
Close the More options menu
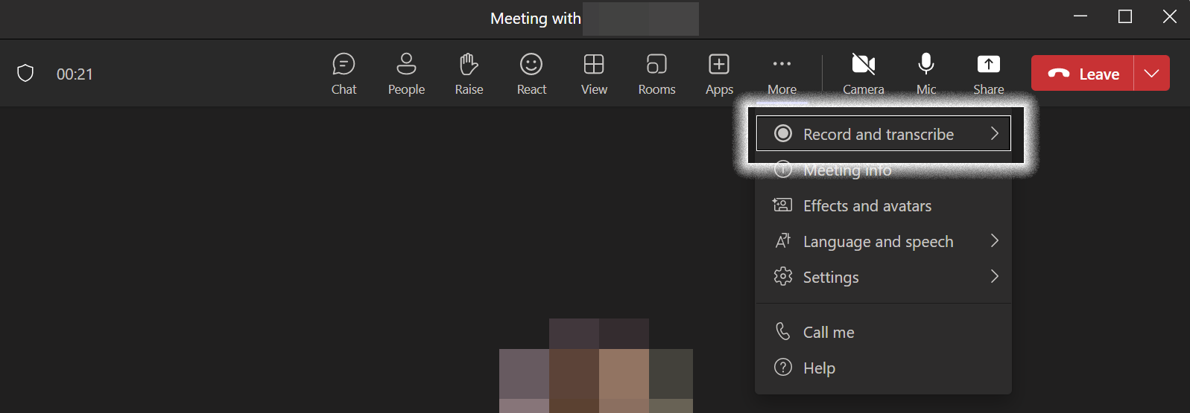[x=782, y=74]
